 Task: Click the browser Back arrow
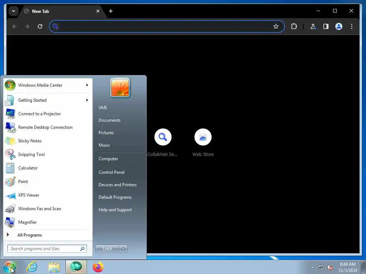pos(14,26)
